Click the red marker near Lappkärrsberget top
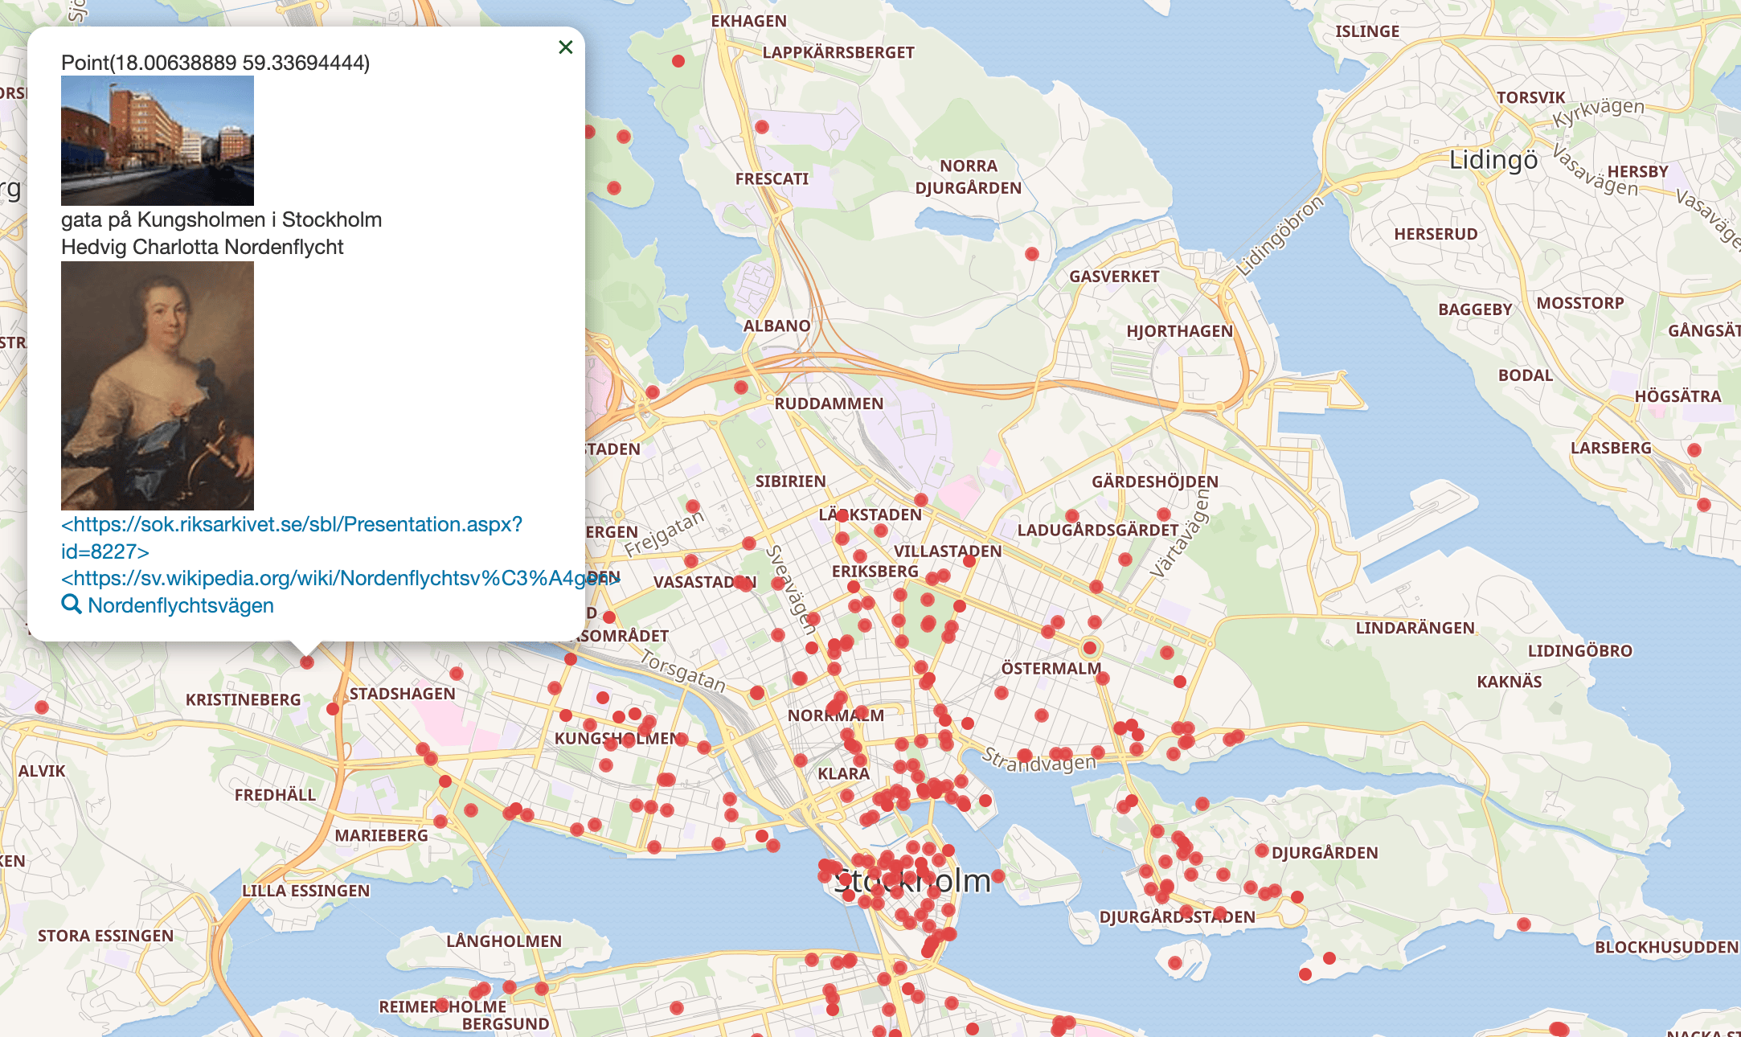 (678, 61)
